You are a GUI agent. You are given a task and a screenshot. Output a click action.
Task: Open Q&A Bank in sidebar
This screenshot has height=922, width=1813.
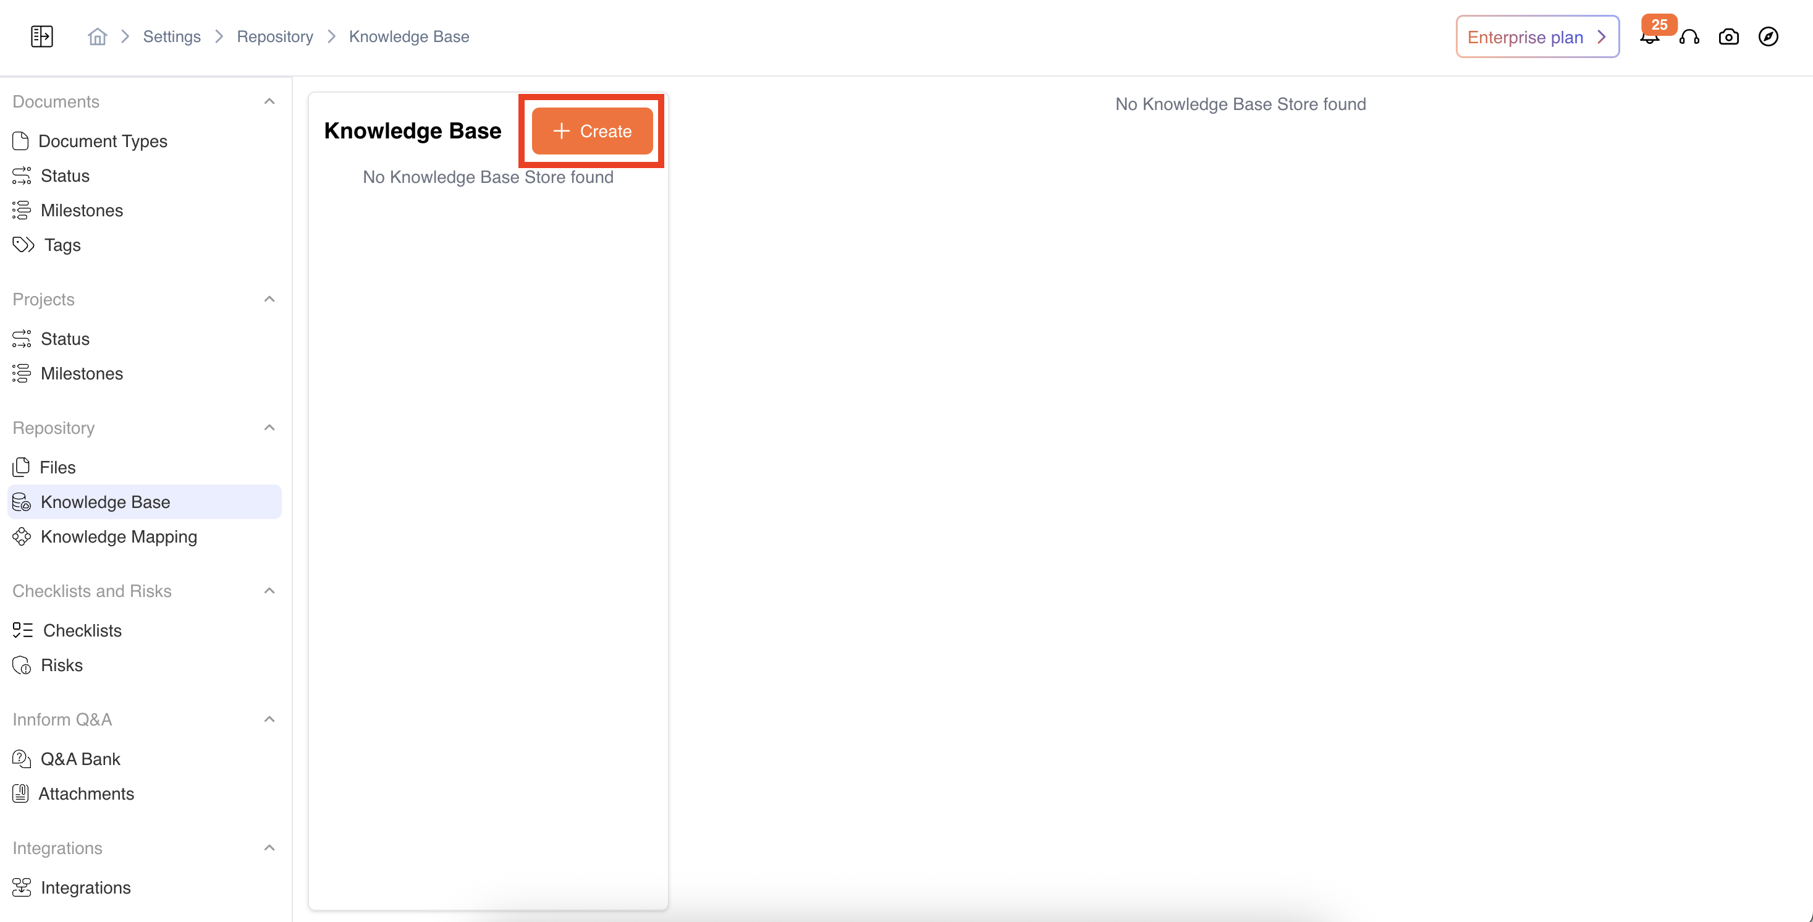(80, 759)
